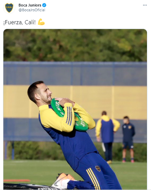Click the orange marker on the grass
This screenshot has width=151, height=190.
[x=17, y=180]
